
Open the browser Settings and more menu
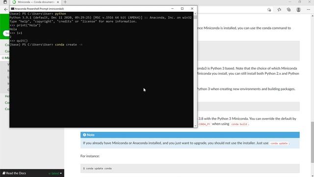309,10
